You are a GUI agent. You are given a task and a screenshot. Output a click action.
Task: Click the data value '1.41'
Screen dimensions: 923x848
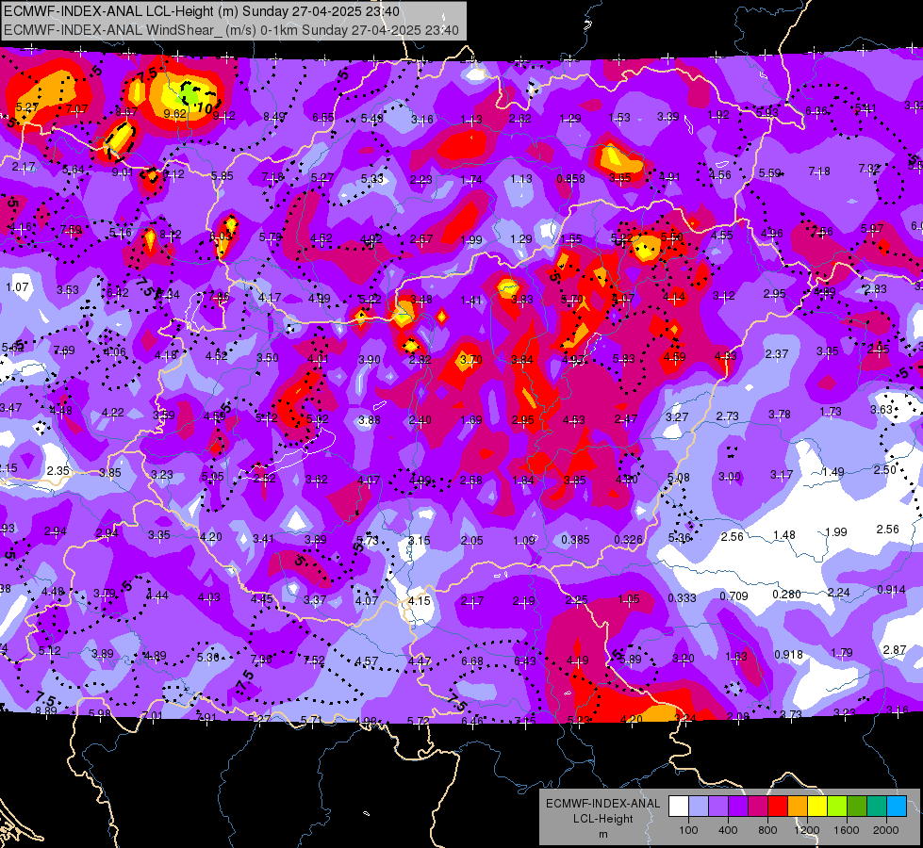[470, 301]
